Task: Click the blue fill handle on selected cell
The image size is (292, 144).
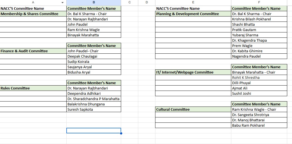Action: (x=121, y=133)
